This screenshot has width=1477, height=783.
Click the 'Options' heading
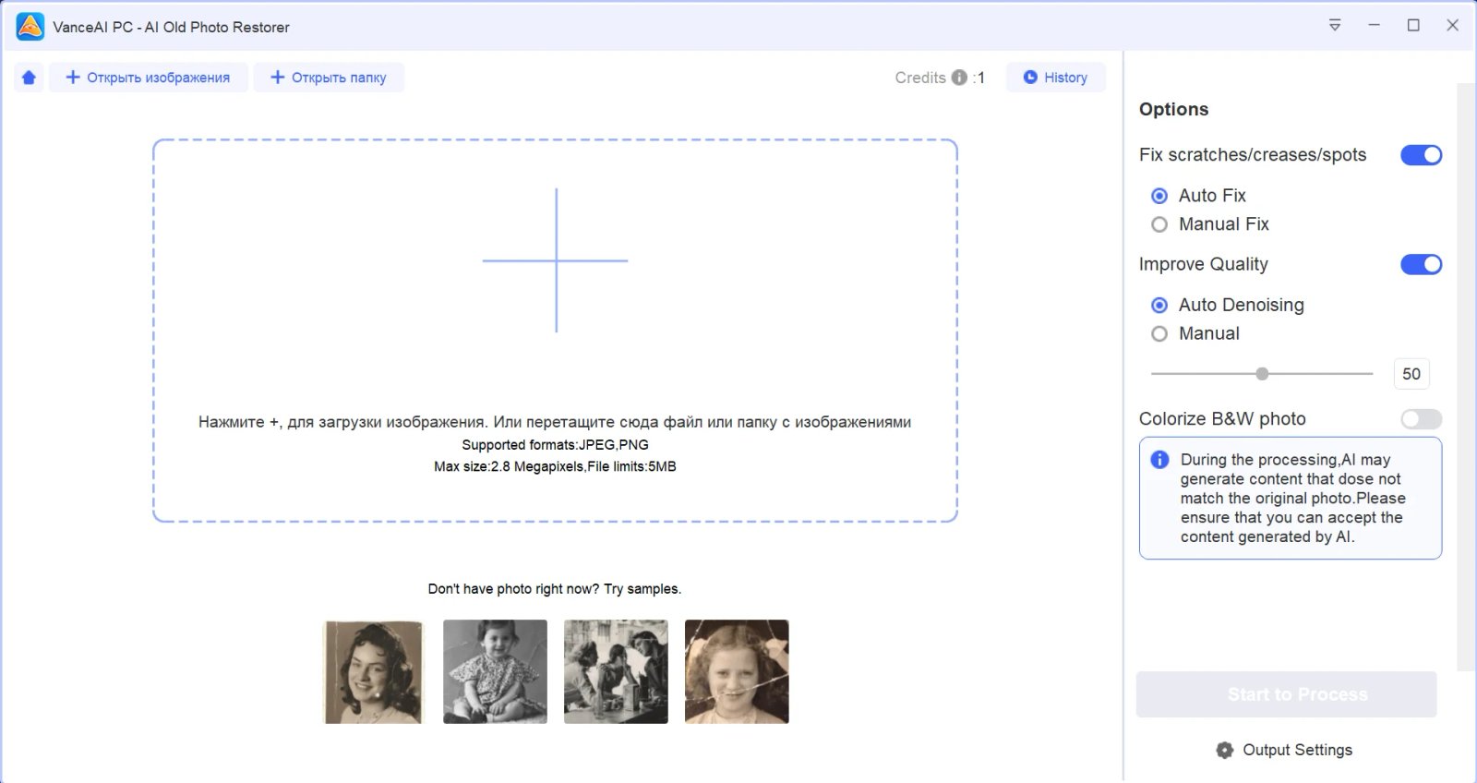(1173, 109)
